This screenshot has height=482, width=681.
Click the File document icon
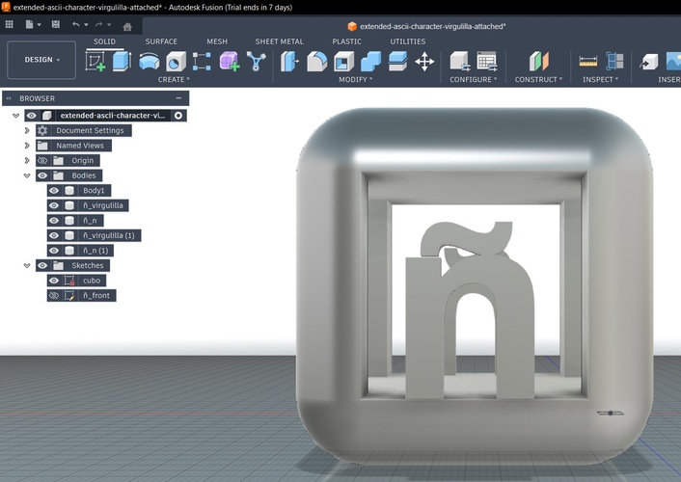pos(29,25)
